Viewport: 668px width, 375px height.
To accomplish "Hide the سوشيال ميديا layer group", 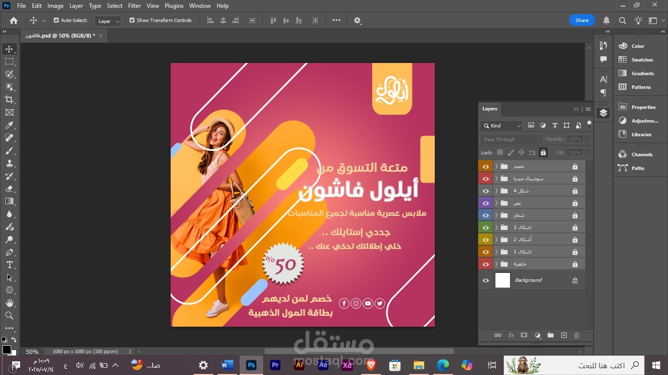I will [x=486, y=179].
